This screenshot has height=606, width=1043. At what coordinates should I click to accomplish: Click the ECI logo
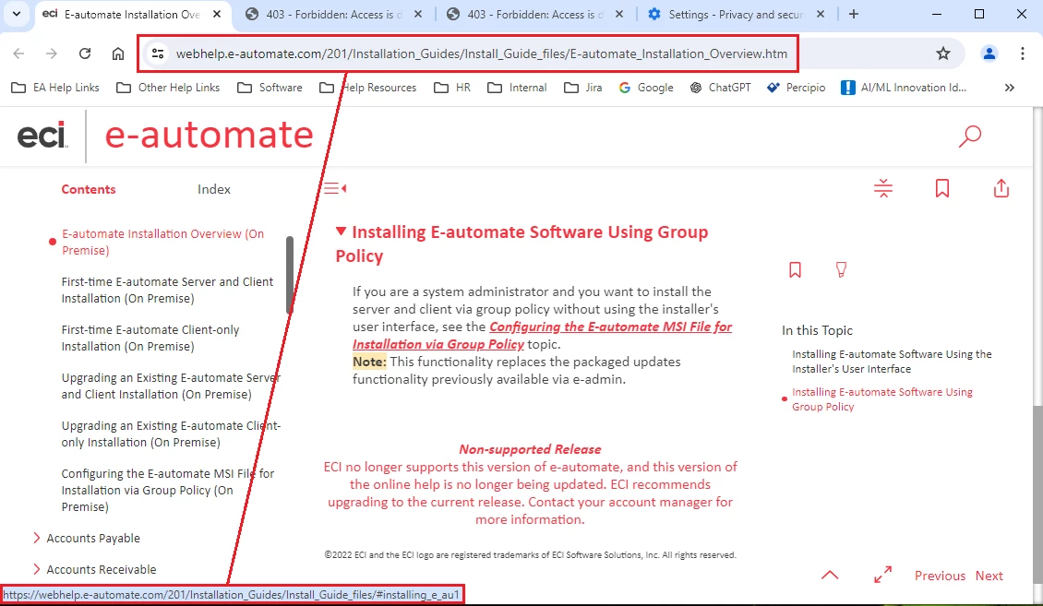42,136
